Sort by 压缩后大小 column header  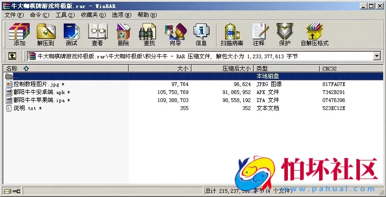[x=223, y=69]
